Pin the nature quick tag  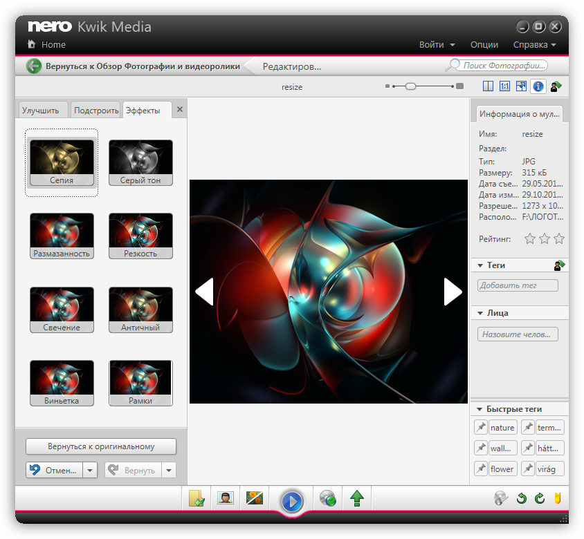[480, 428]
